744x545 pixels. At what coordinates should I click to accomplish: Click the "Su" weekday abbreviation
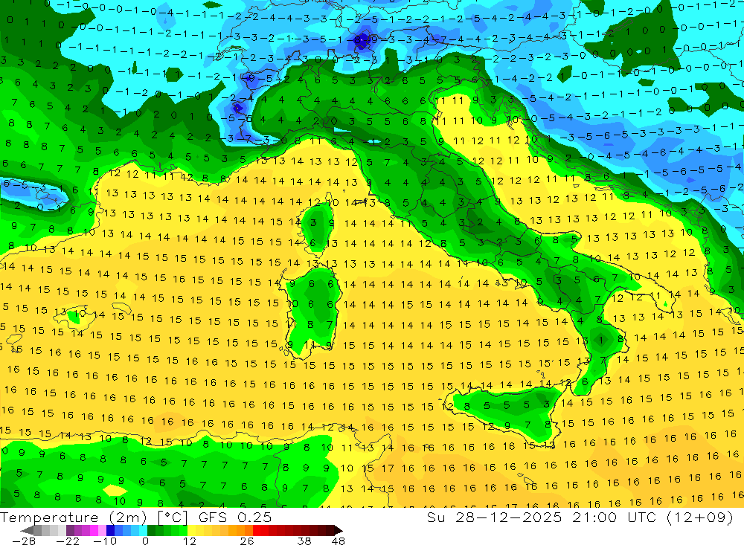[436, 517]
